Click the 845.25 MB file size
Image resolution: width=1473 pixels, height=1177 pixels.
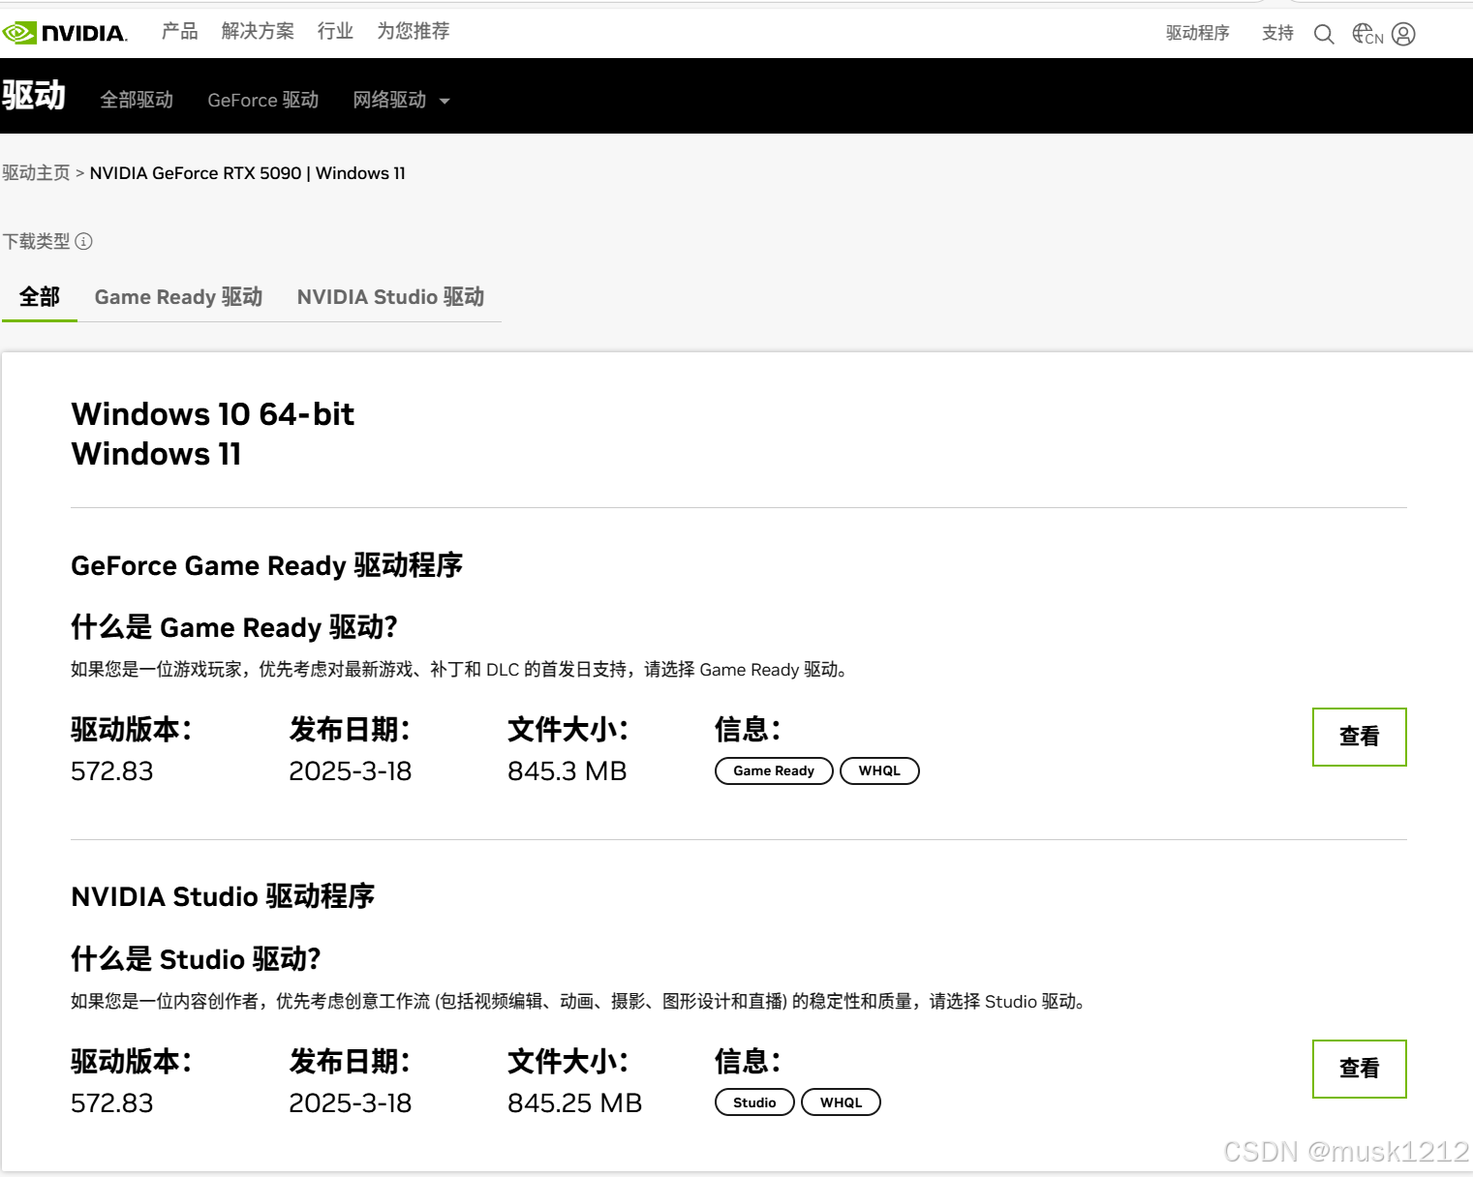pyautogui.click(x=574, y=1103)
